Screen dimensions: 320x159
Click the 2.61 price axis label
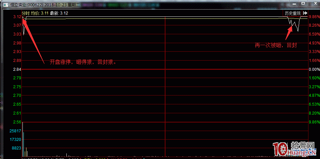[18, 113]
